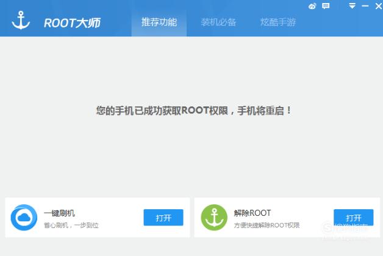Click the 一键刷机 title text
383x256 pixels.
(x=59, y=213)
